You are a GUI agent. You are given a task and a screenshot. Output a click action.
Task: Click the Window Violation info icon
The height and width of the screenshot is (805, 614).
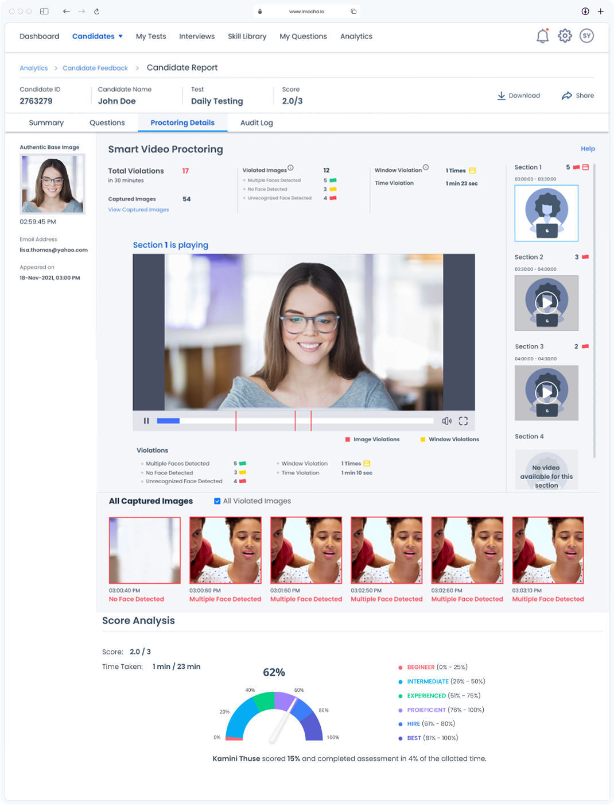tap(425, 167)
